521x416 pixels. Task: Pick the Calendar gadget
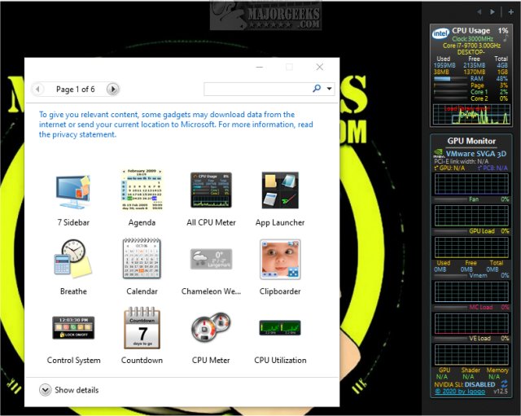(142, 260)
